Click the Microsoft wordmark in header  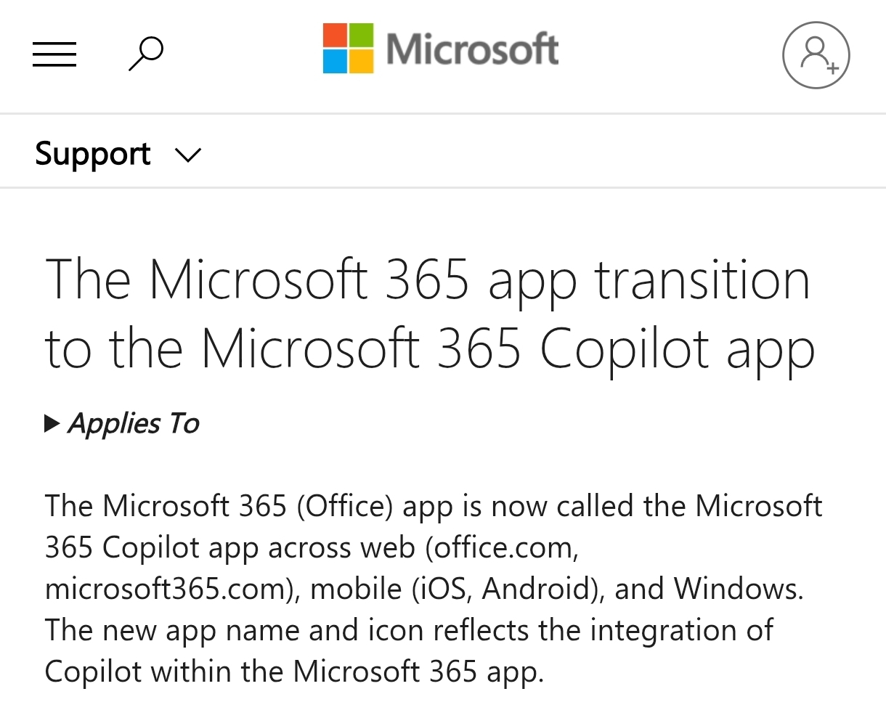click(472, 49)
